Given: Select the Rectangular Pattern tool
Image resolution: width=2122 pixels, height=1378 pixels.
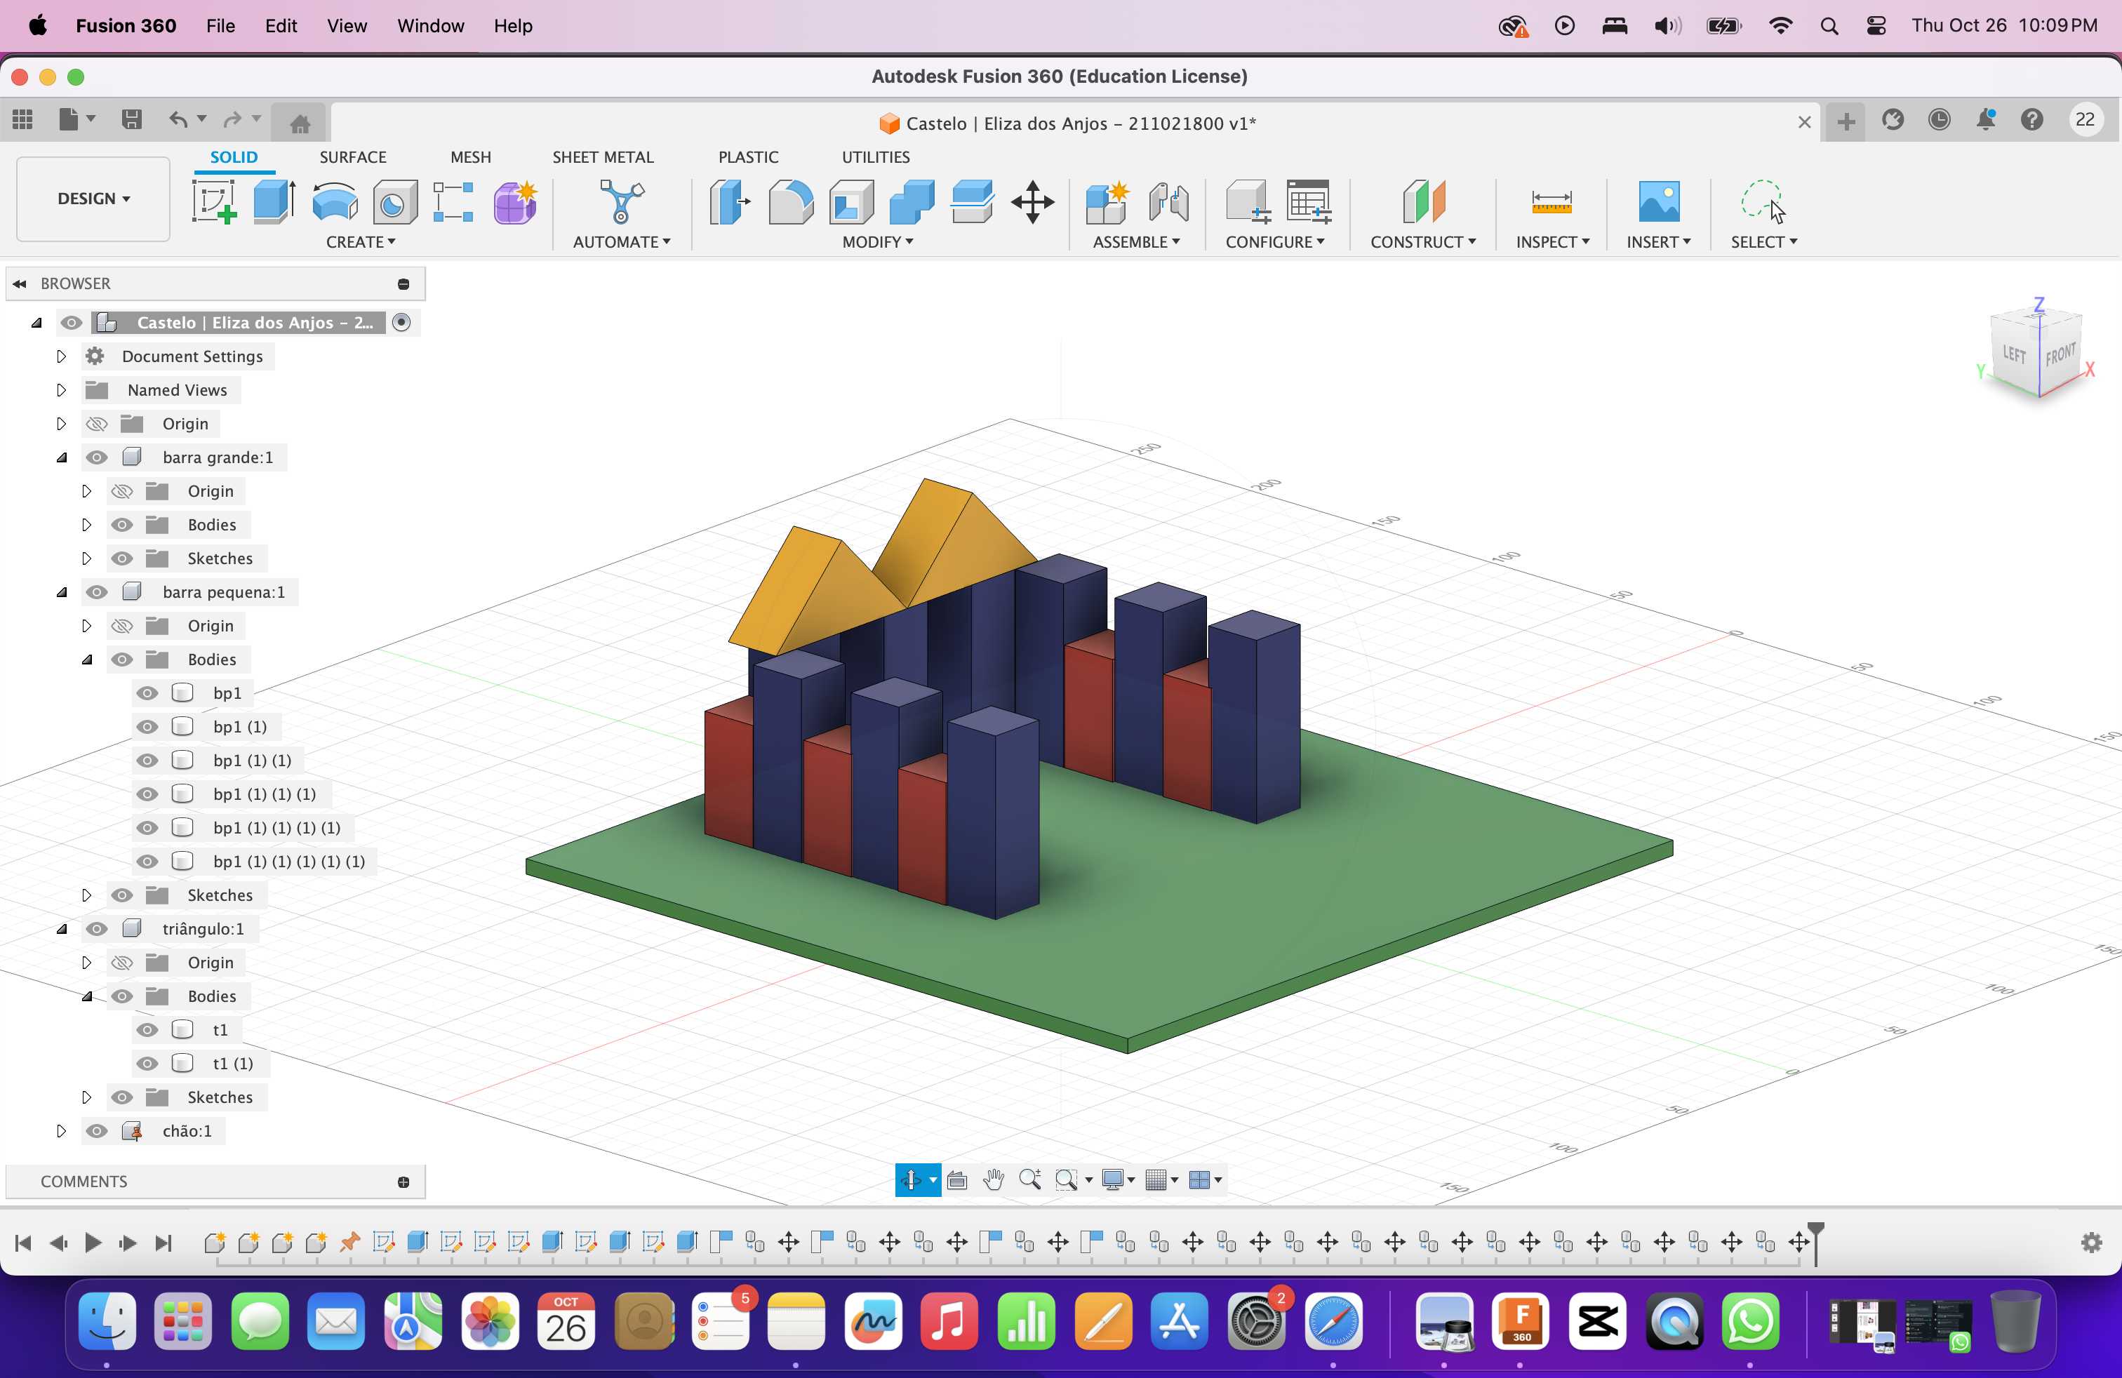Looking at the screenshot, I should click(x=453, y=201).
